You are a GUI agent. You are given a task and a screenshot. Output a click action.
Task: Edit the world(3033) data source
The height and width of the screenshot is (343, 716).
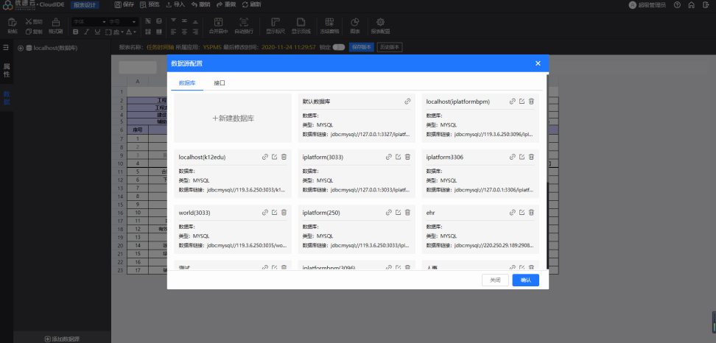click(275, 213)
